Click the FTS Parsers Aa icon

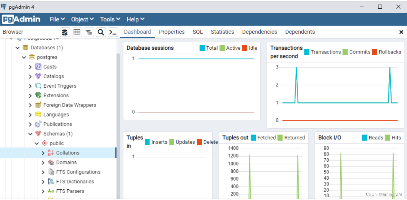coord(51,191)
